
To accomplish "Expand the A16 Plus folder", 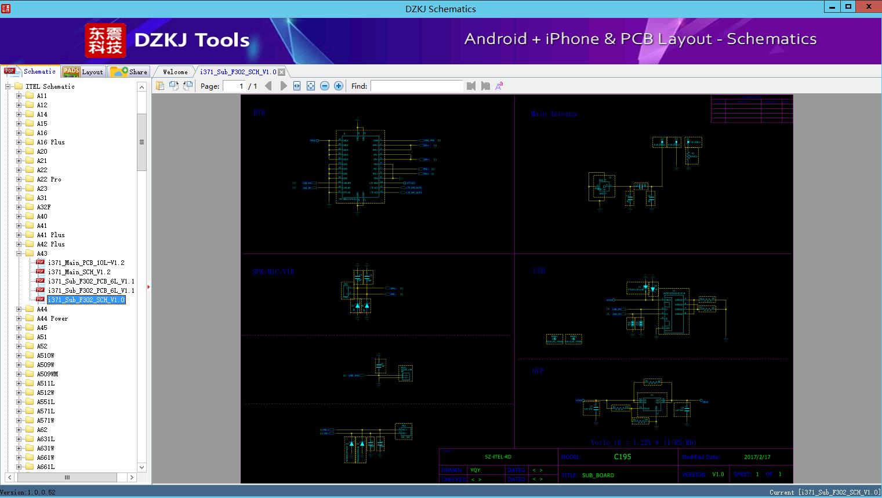I will 19,142.
